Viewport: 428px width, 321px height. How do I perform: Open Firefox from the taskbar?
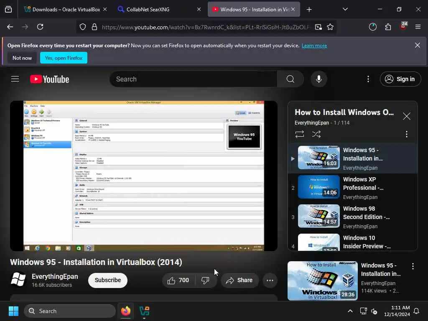[125, 311]
